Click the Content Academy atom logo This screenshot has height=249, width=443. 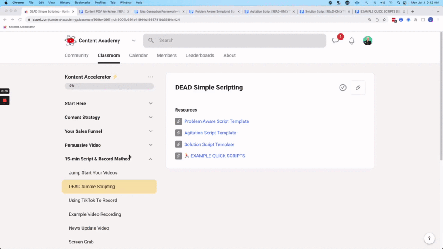click(71, 41)
